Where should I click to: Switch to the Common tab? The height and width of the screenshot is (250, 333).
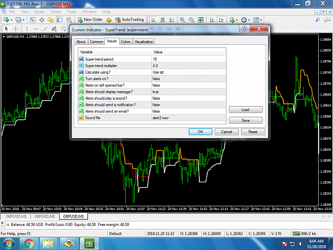(x=96, y=42)
